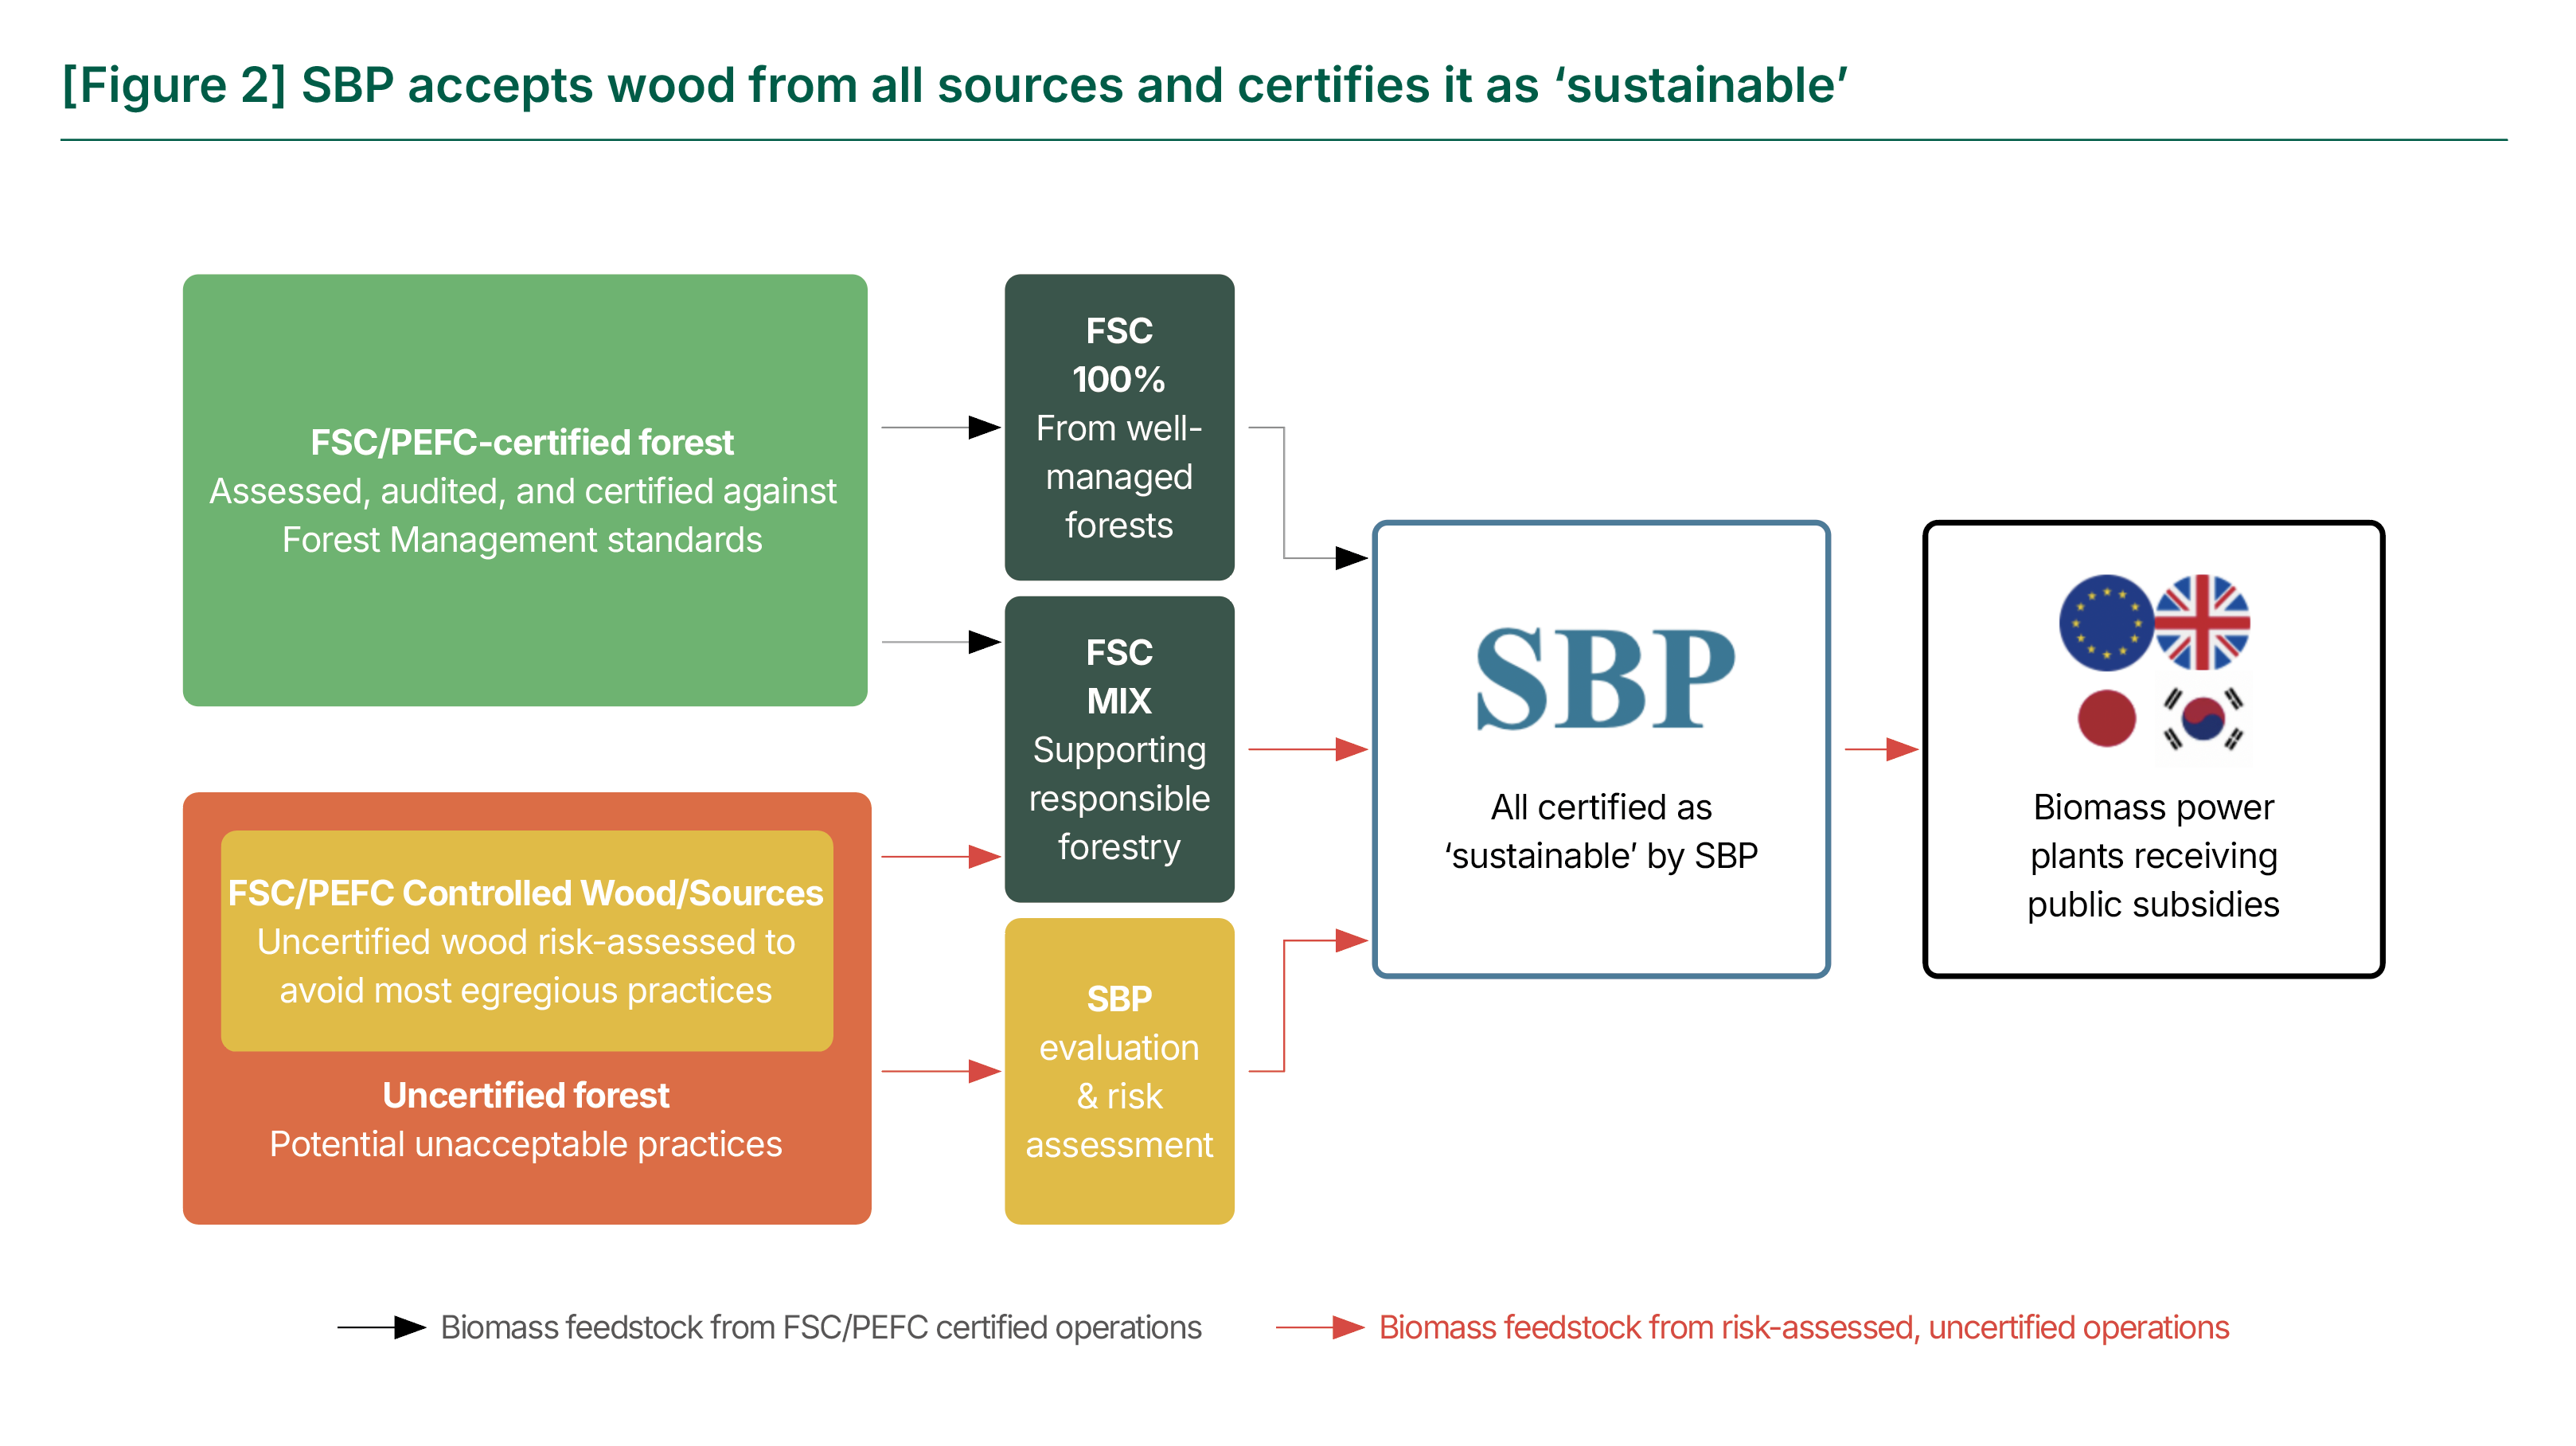The width and height of the screenshot is (2576, 1446).
Task: Click legend text 'Biomass feedstock from FSC/PEFC certified operations'
Action: (x=821, y=1327)
